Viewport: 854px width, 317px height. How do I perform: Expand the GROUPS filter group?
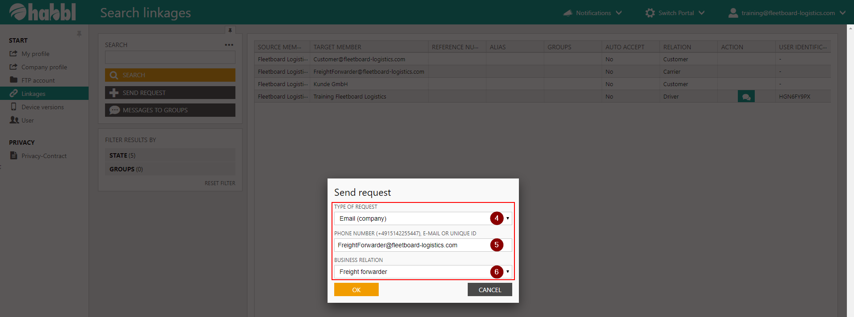(170, 169)
